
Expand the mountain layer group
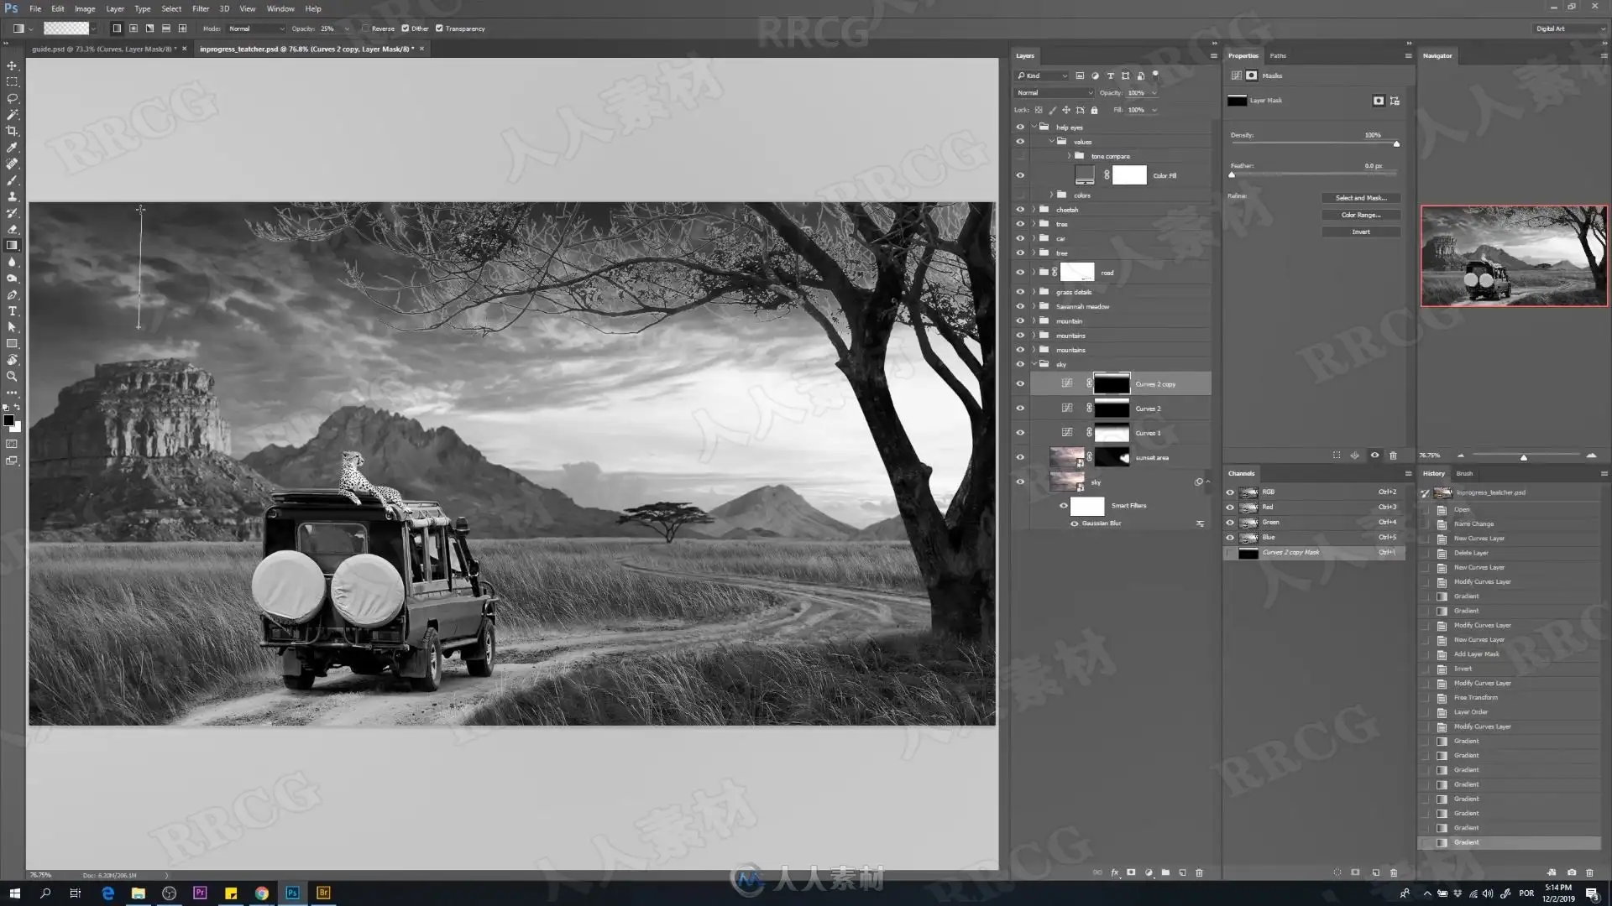click(1034, 321)
